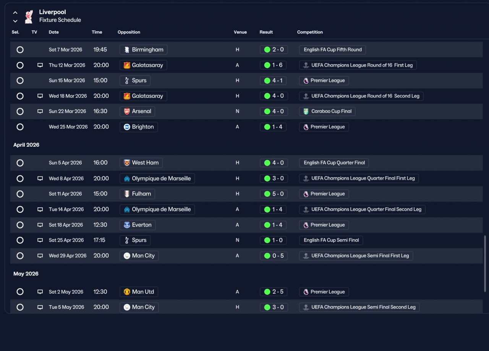The image size is (489, 351).
Task: Sort by Date column header
Action: coord(54,32)
